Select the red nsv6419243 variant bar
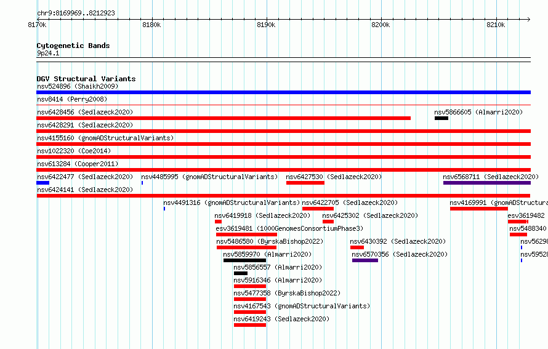 click(x=250, y=325)
